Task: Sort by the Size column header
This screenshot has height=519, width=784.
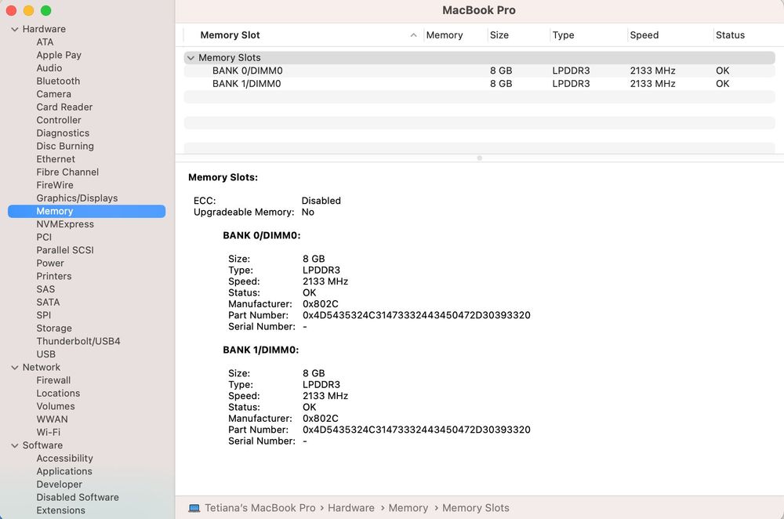Action: (x=499, y=35)
